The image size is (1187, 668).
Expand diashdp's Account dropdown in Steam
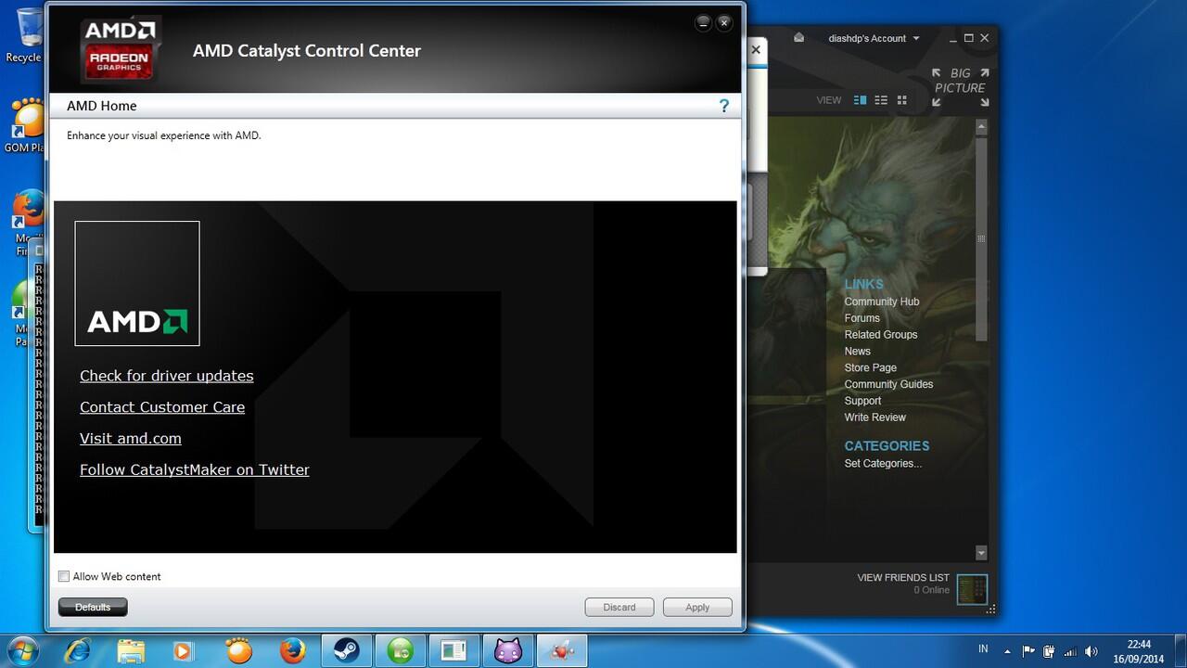874,38
